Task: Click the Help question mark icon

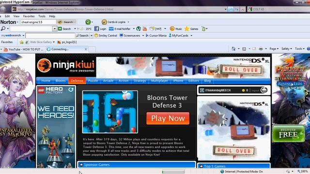Action: [309, 49]
